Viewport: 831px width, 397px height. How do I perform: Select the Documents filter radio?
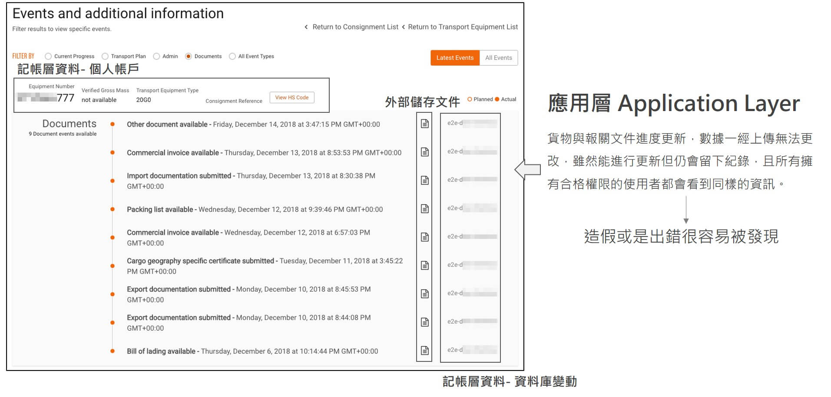click(188, 56)
